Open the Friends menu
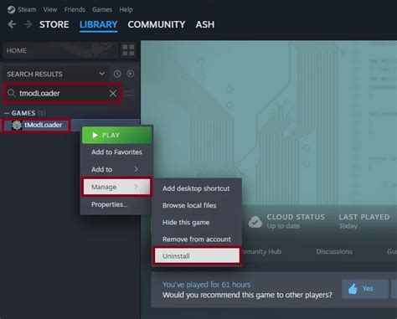 pyautogui.click(x=75, y=9)
